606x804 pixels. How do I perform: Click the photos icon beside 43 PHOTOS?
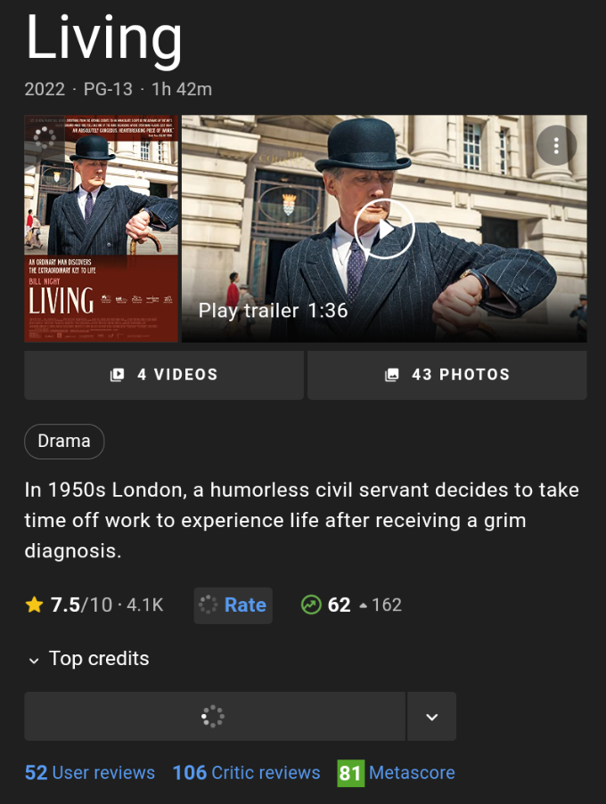click(x=392, y=375)
